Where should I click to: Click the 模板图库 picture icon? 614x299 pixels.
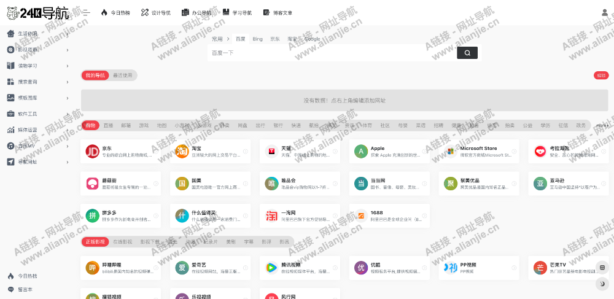(x=10, y=98)
